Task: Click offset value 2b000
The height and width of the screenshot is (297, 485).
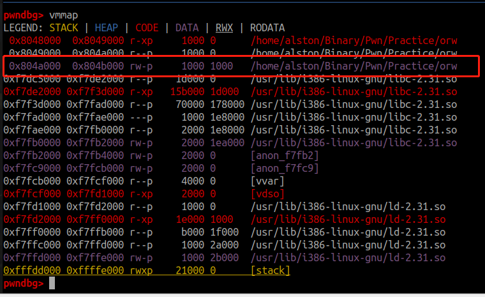Action: 224,257
